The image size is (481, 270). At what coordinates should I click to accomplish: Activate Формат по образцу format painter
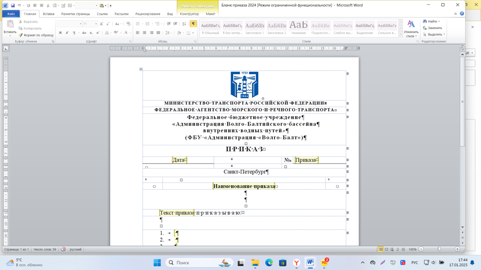click(x=36, y=35)
